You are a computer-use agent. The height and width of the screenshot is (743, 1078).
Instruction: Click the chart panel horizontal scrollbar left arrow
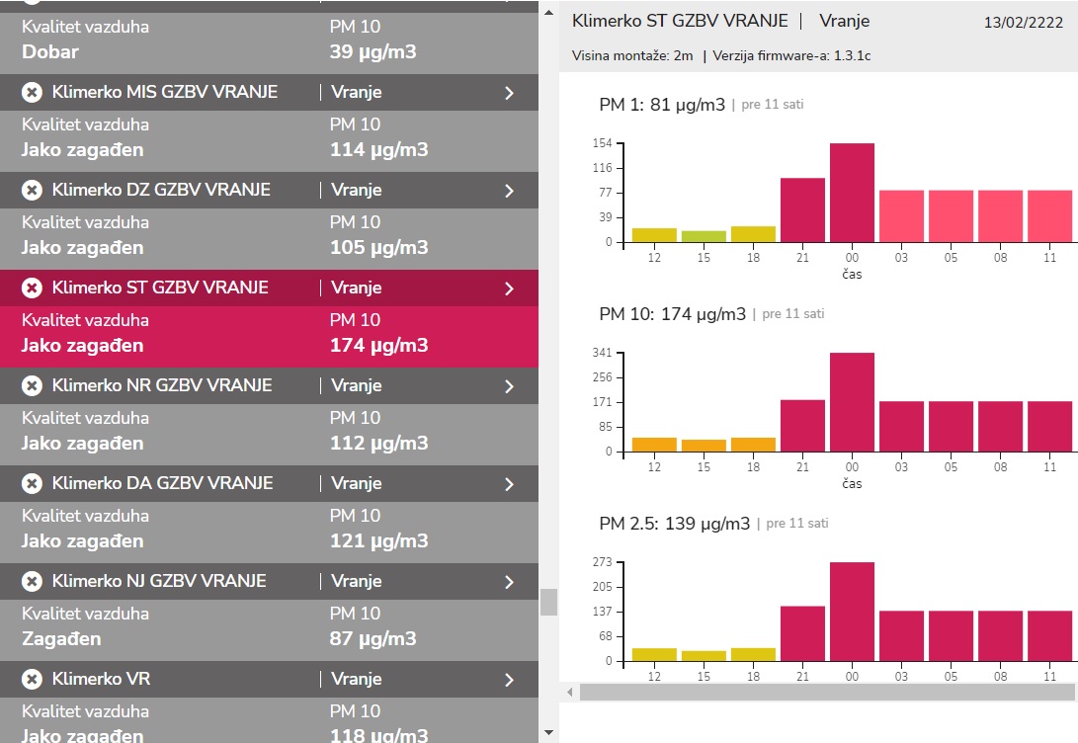tap(569, 693)
